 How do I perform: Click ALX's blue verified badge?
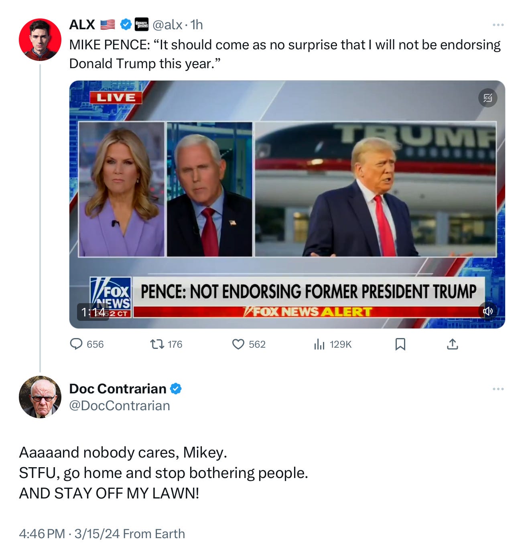(x=126, y=24)
